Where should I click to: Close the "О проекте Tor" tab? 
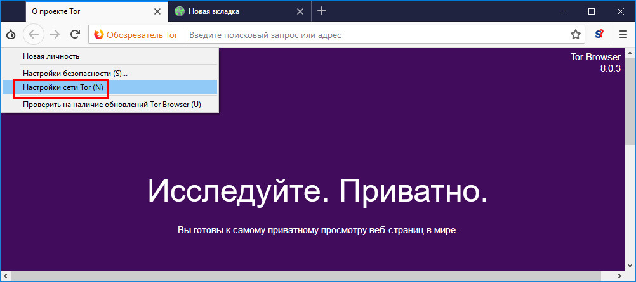click(157, 11)
